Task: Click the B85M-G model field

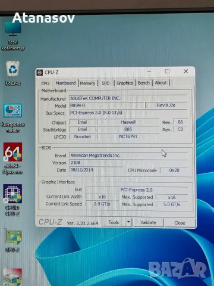Action: click(106, 105)
